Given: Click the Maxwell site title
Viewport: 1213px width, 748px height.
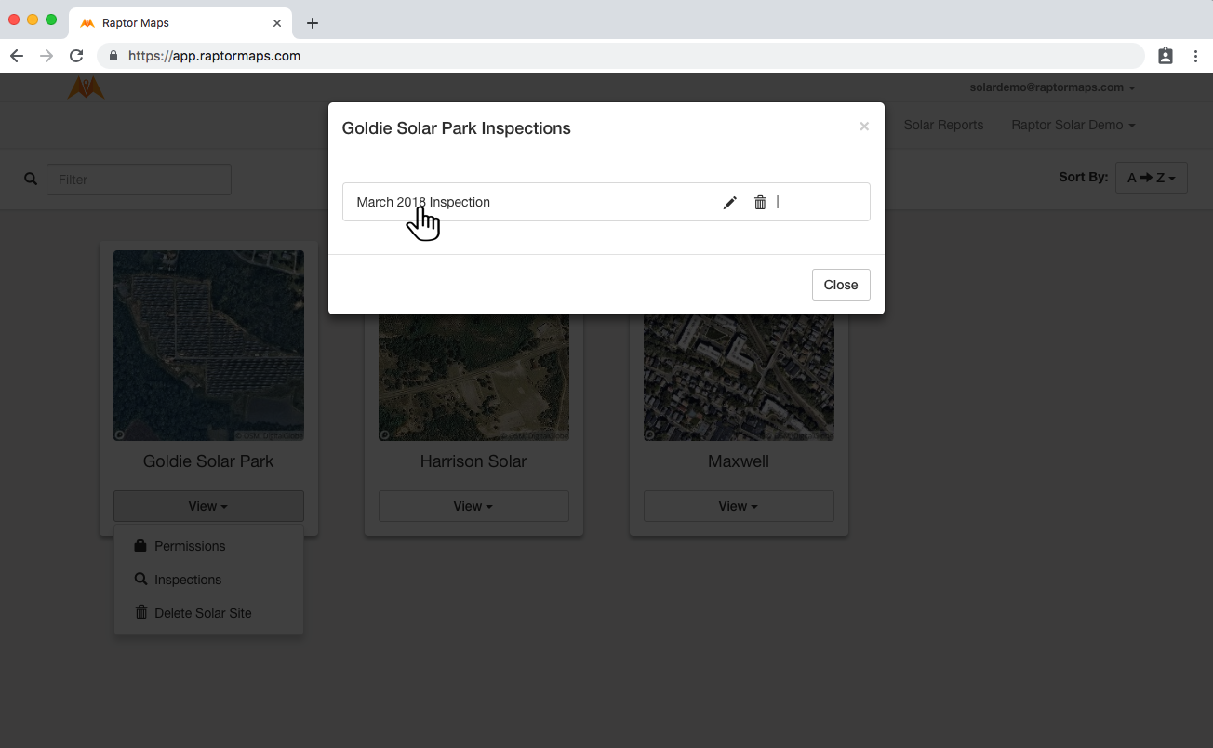Looking at the screenshot, I should (739, 461).
